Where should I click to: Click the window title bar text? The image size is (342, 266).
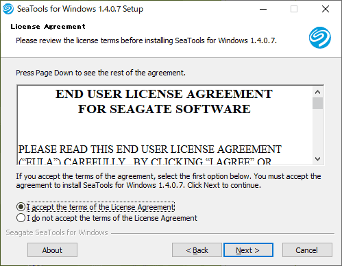point(80,9)
